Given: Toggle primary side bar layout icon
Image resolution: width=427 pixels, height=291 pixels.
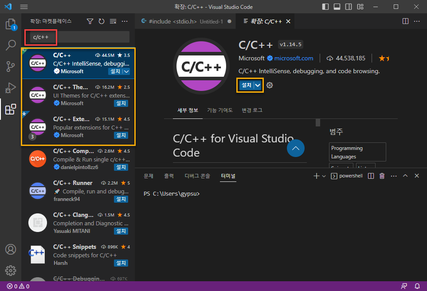Looking at the screenshot, I should (x=325, y=7).
